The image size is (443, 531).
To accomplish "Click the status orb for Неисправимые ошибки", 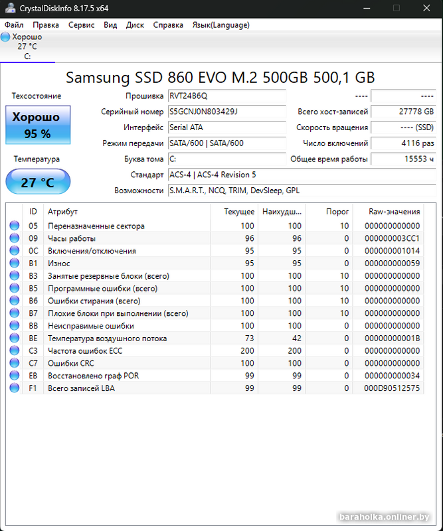I will tap(14, 326).
